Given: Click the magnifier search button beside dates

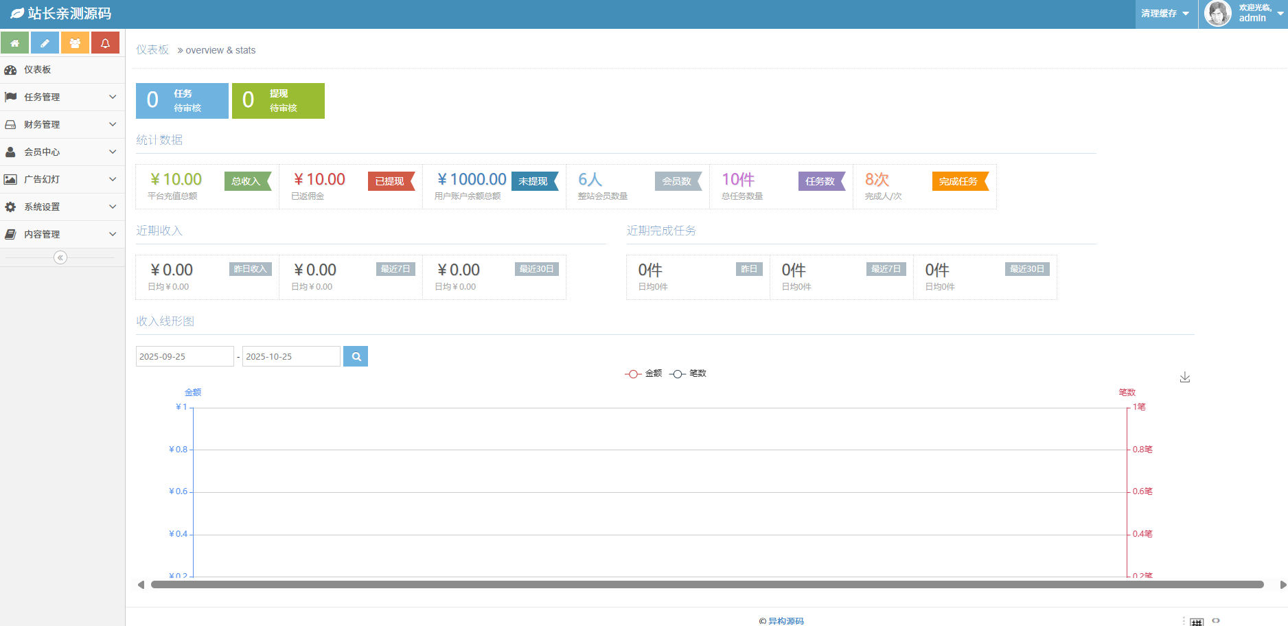Looking at the screenshot, I should click(x=356, y=356).
